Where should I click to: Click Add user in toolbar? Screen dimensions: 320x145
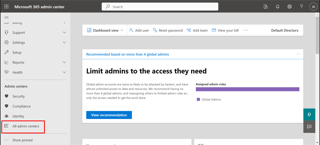pyautogui.click(x=139, y=30)
